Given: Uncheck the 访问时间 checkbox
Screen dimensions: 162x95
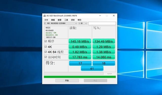Looking at the screenshot, I should [46, 57].
